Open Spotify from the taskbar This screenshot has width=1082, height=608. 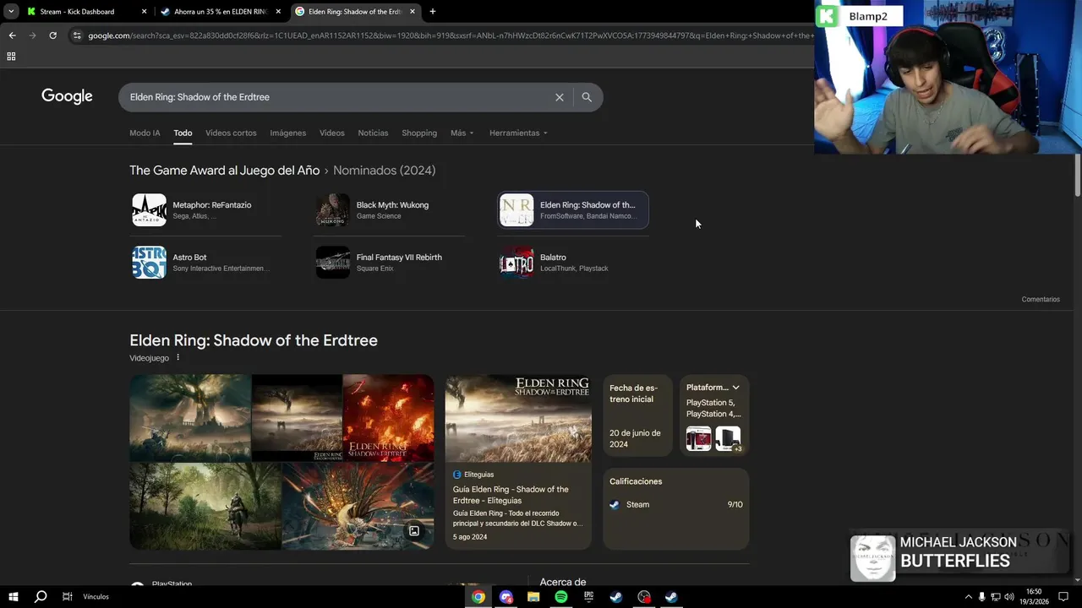click(x=561, y=597)
